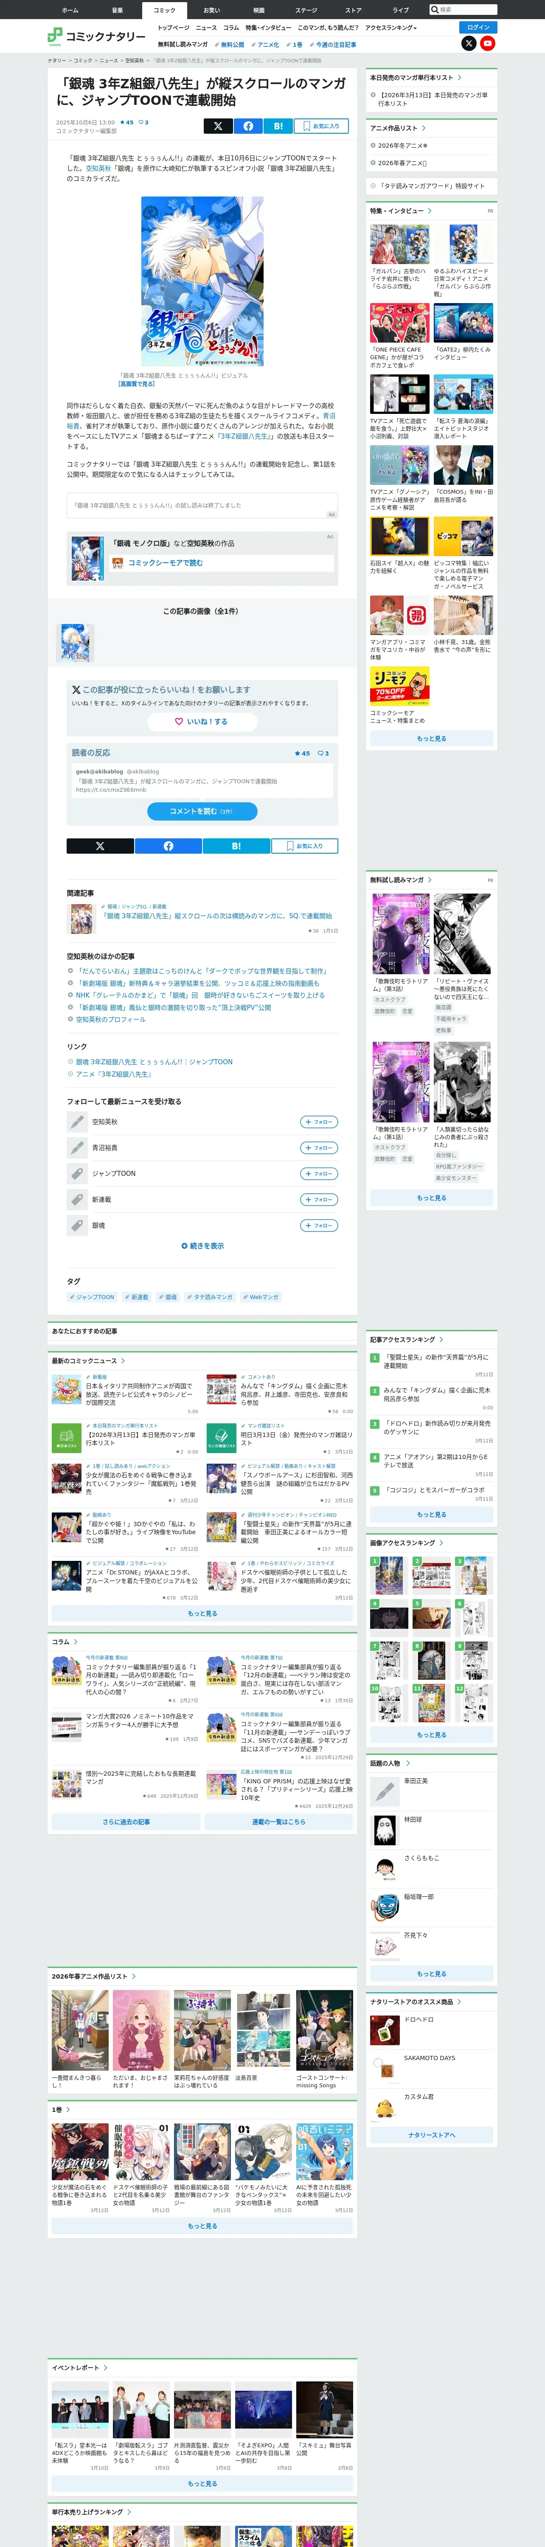The image size is (545, 2547).
Task: Expand 無料試し読みマンガ sidebar heading
Action: pos(401,879)
